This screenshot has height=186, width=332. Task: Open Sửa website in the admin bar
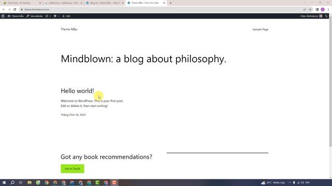(x=34, y=16)
